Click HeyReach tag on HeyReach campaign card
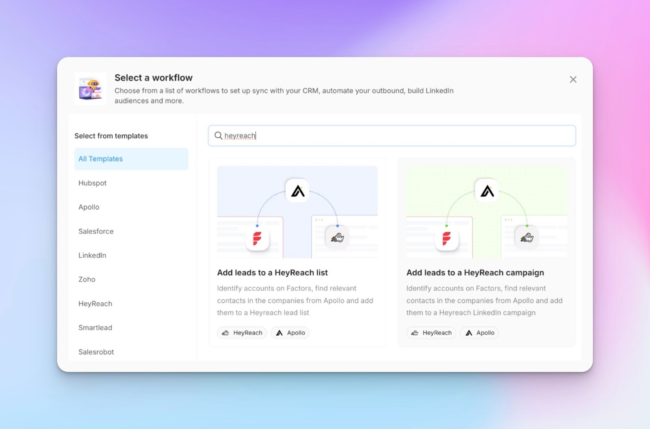This screenshot has height=429, width=650. click(431, 333)
